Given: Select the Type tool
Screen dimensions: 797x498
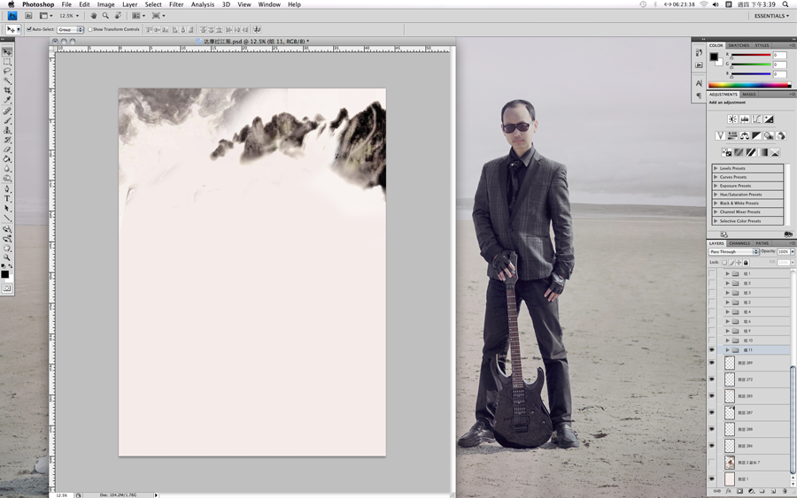Looking at the screenshot, I should pyautogui.click(x=7, y=198).
